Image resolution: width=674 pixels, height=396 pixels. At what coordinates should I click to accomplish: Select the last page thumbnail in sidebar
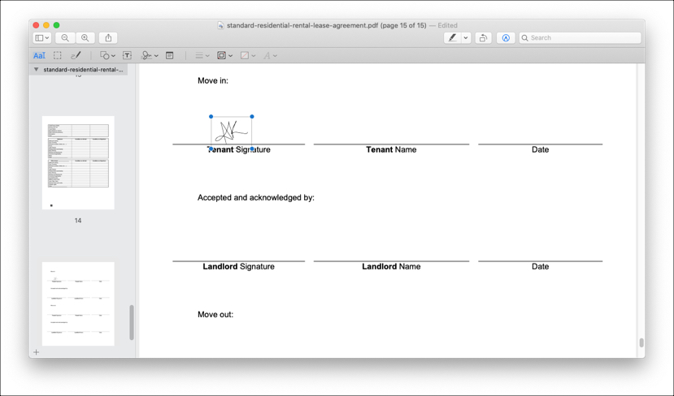[78, 303]
